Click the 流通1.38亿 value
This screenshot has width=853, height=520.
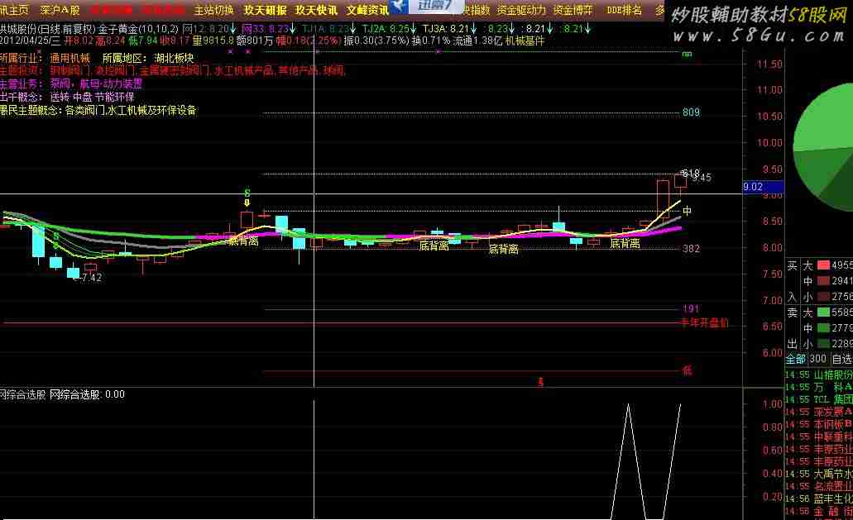[477, 41]
